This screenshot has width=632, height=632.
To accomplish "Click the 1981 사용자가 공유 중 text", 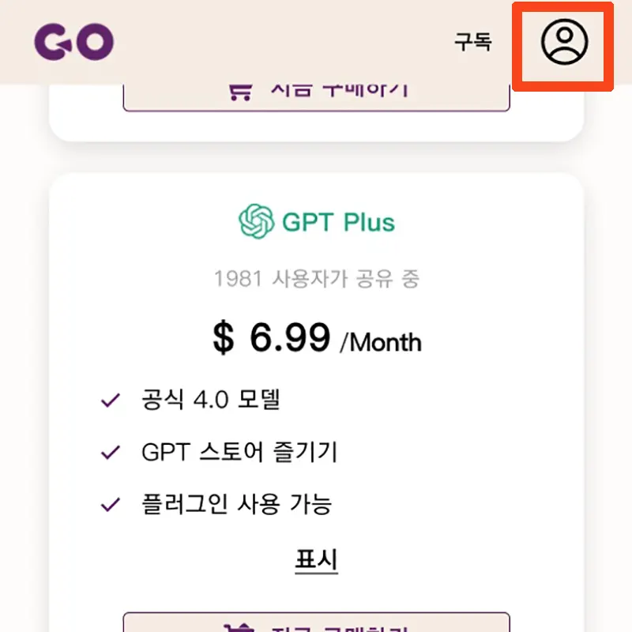I will tap(316, 278).
